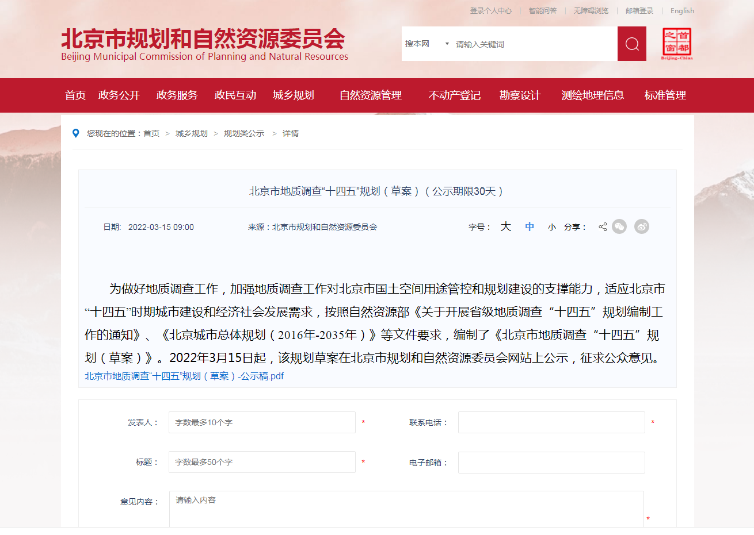754x535 pixels.
Task: Share the article via WeChat icon
Action: click(x=619, y=227)
